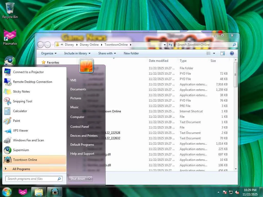Screen dimensions: 263x197
Task: Launch Plasmafox from the desktop shortcut
Action: pos(10,37)
